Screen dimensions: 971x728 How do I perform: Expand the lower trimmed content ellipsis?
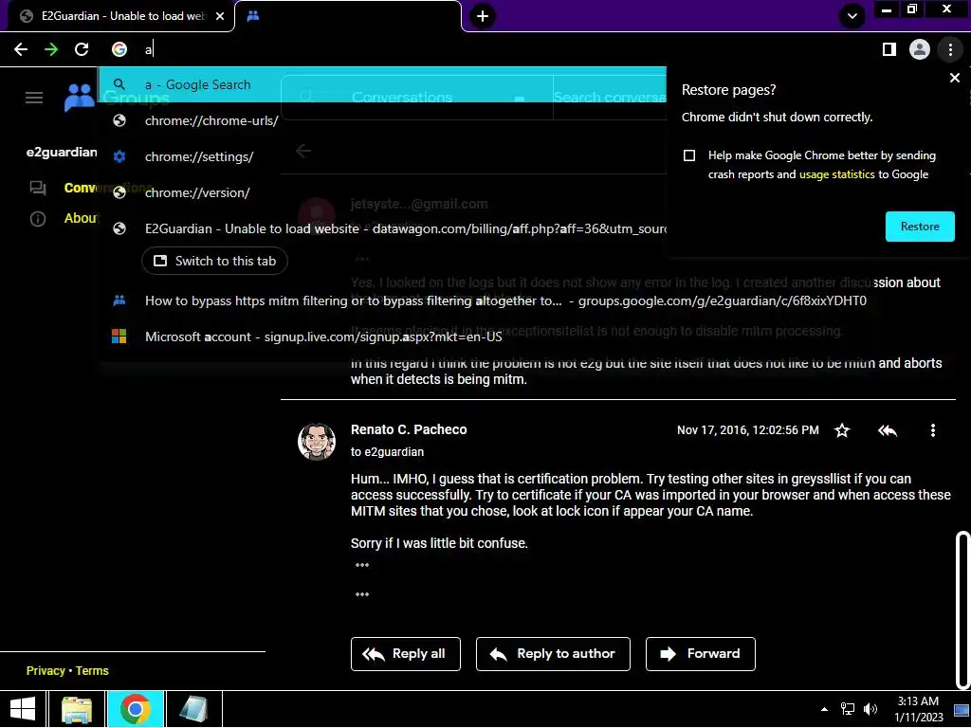coord(362,594)
